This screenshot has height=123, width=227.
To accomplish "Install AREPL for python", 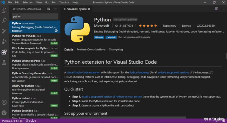I will (54, 93).
